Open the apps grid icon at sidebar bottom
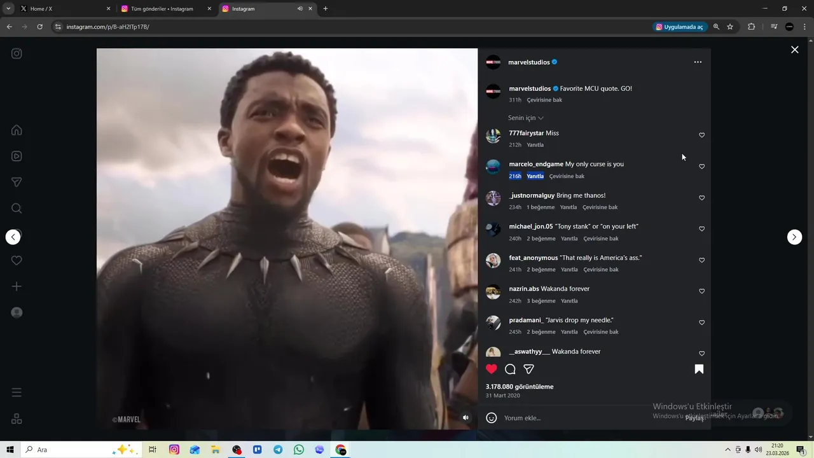Viewport: 814px width, 458px height. coord(17,419)
